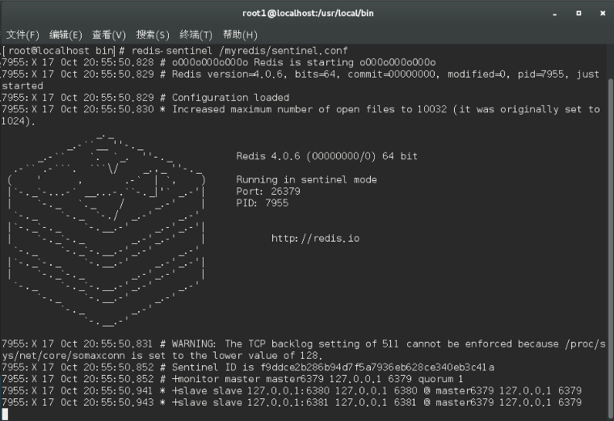Open the 搜索(S) menu
Image resolution: width=614 pixels, height=421 pixels.
click(x=153, y=35)
